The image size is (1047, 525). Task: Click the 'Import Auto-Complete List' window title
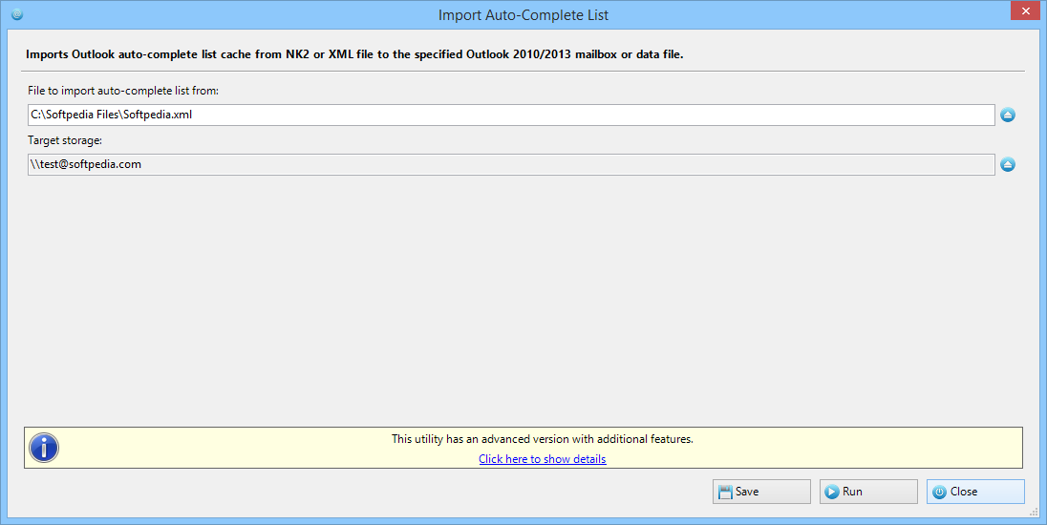[x=523, y=14]
